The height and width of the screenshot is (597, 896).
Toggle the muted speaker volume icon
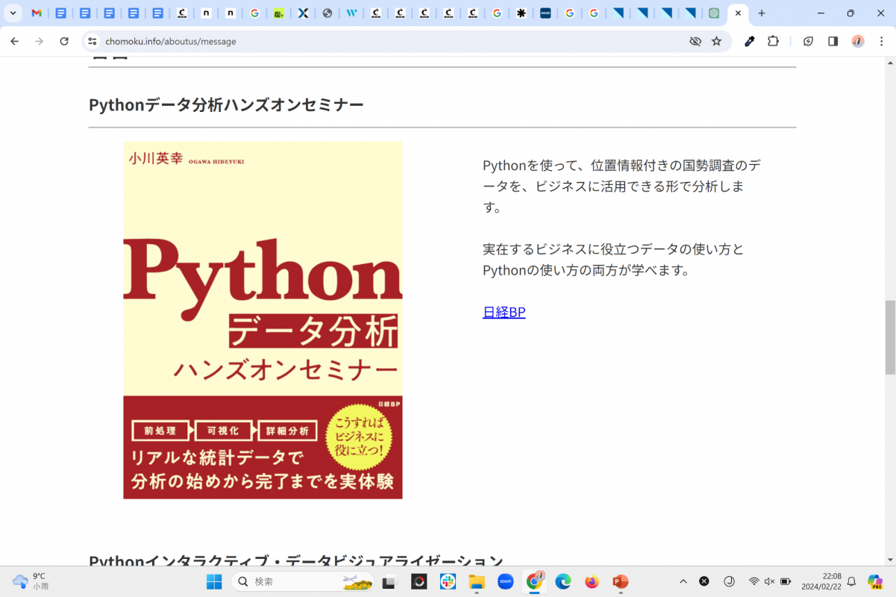pyautogui.click(x=769, y=581)
